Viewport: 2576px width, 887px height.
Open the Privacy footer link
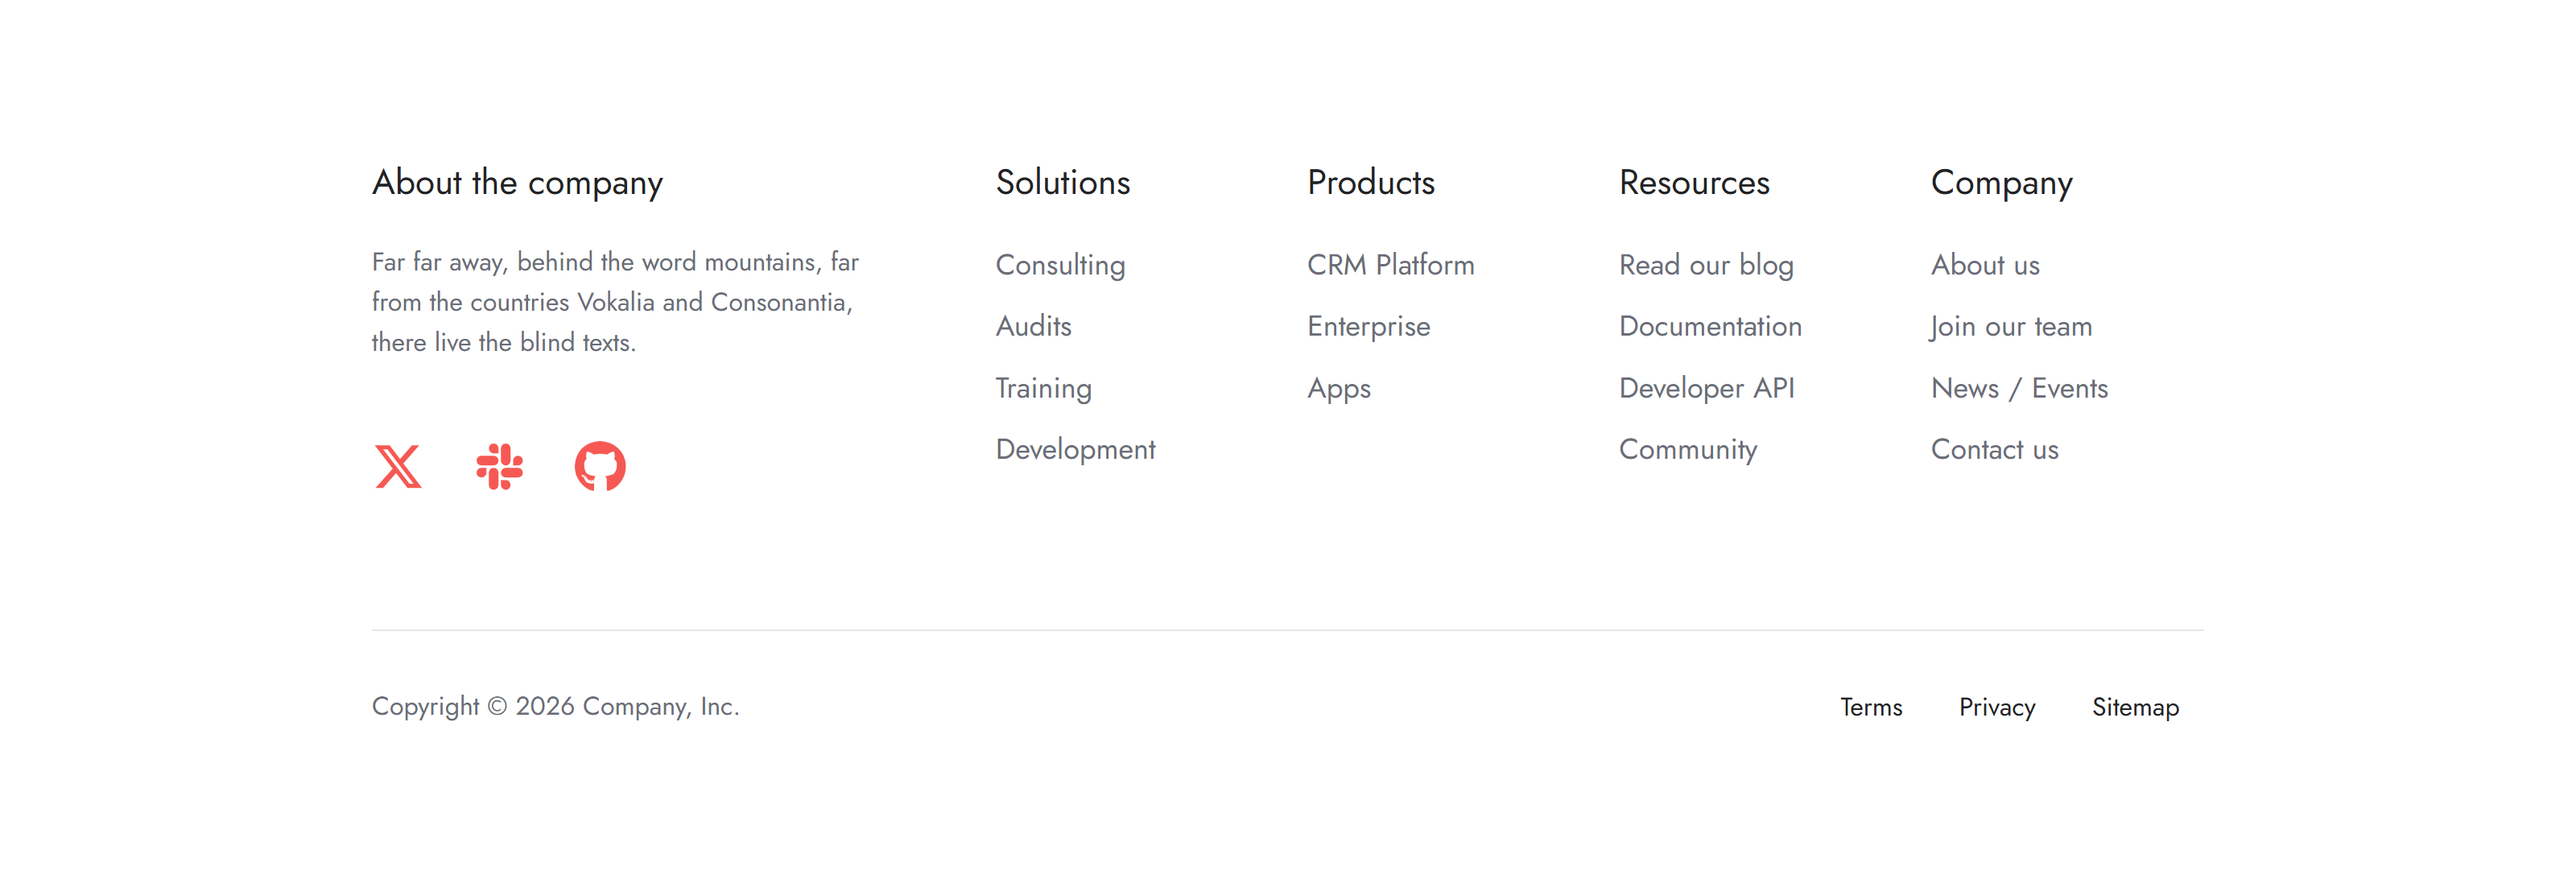1996,707
